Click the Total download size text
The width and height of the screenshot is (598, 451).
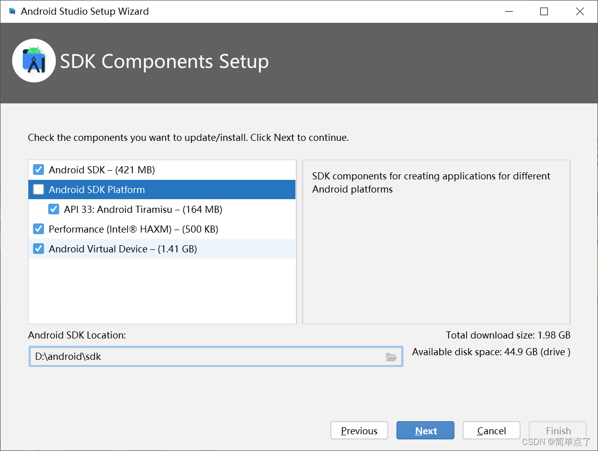[x=508, y=335]
